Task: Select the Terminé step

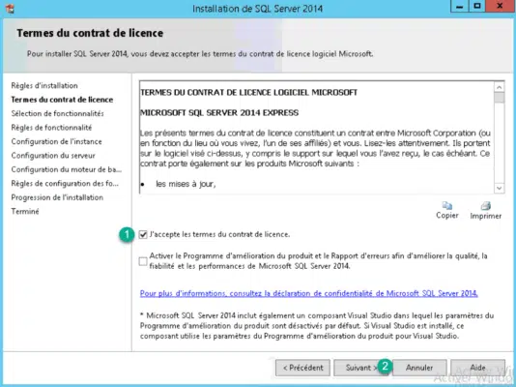Action: pyautogui.click(x=25, y=212)
